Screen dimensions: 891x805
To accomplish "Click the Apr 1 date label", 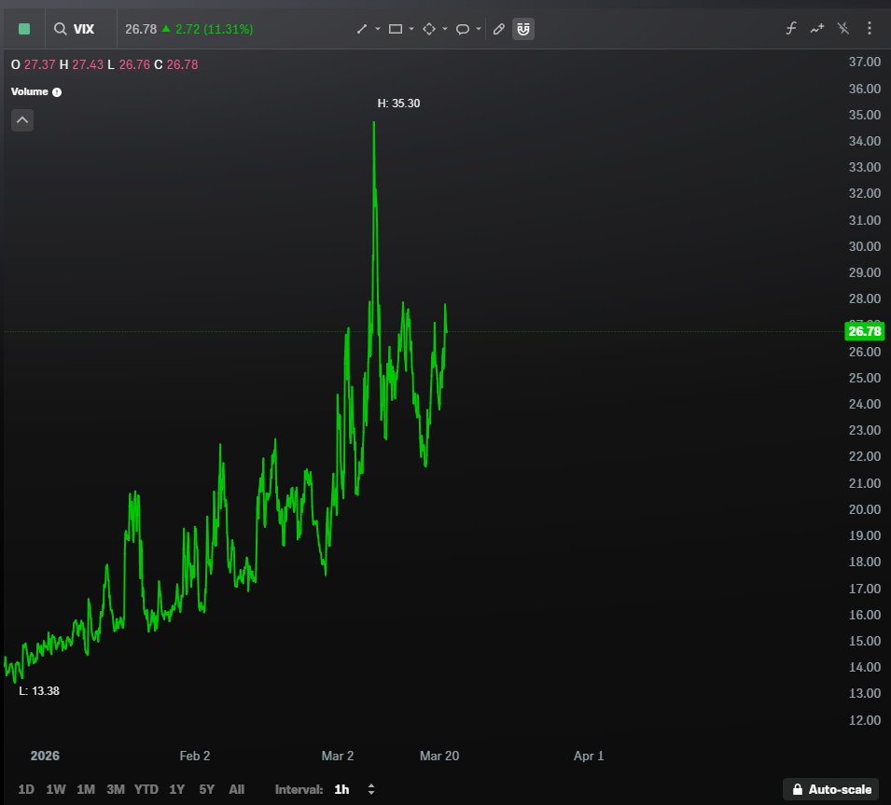I will point(589,756).
